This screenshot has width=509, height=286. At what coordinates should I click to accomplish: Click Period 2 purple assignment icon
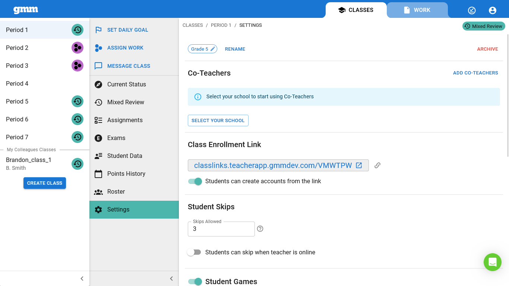[78, 48]
